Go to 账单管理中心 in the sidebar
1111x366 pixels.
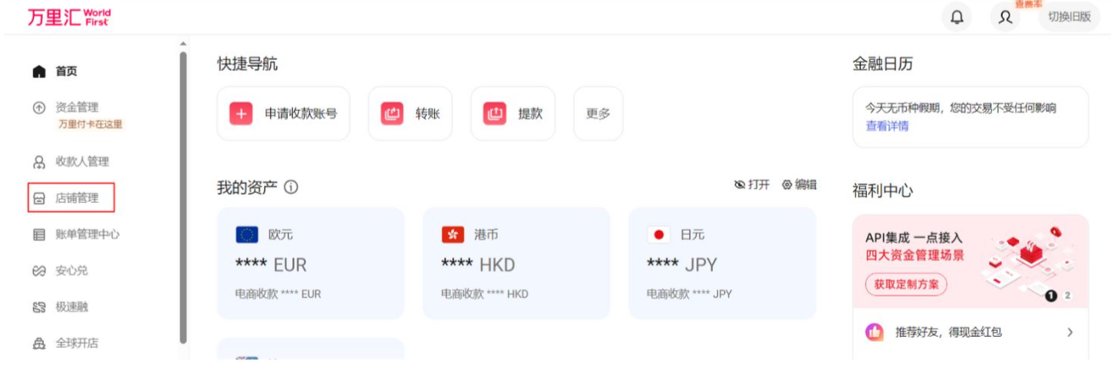(x=87, y=234)
